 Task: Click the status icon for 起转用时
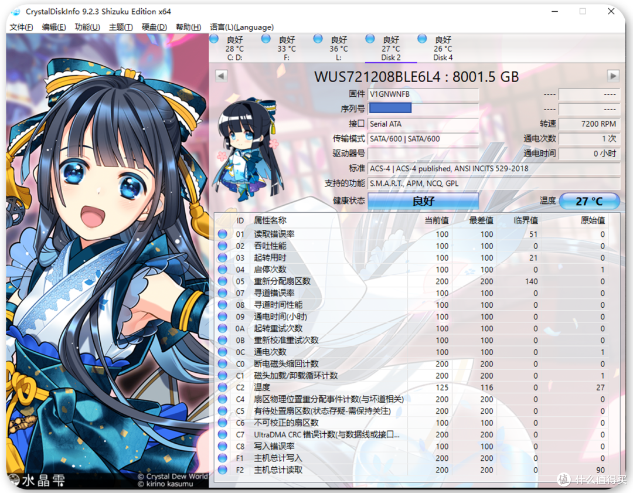(223, 257)
